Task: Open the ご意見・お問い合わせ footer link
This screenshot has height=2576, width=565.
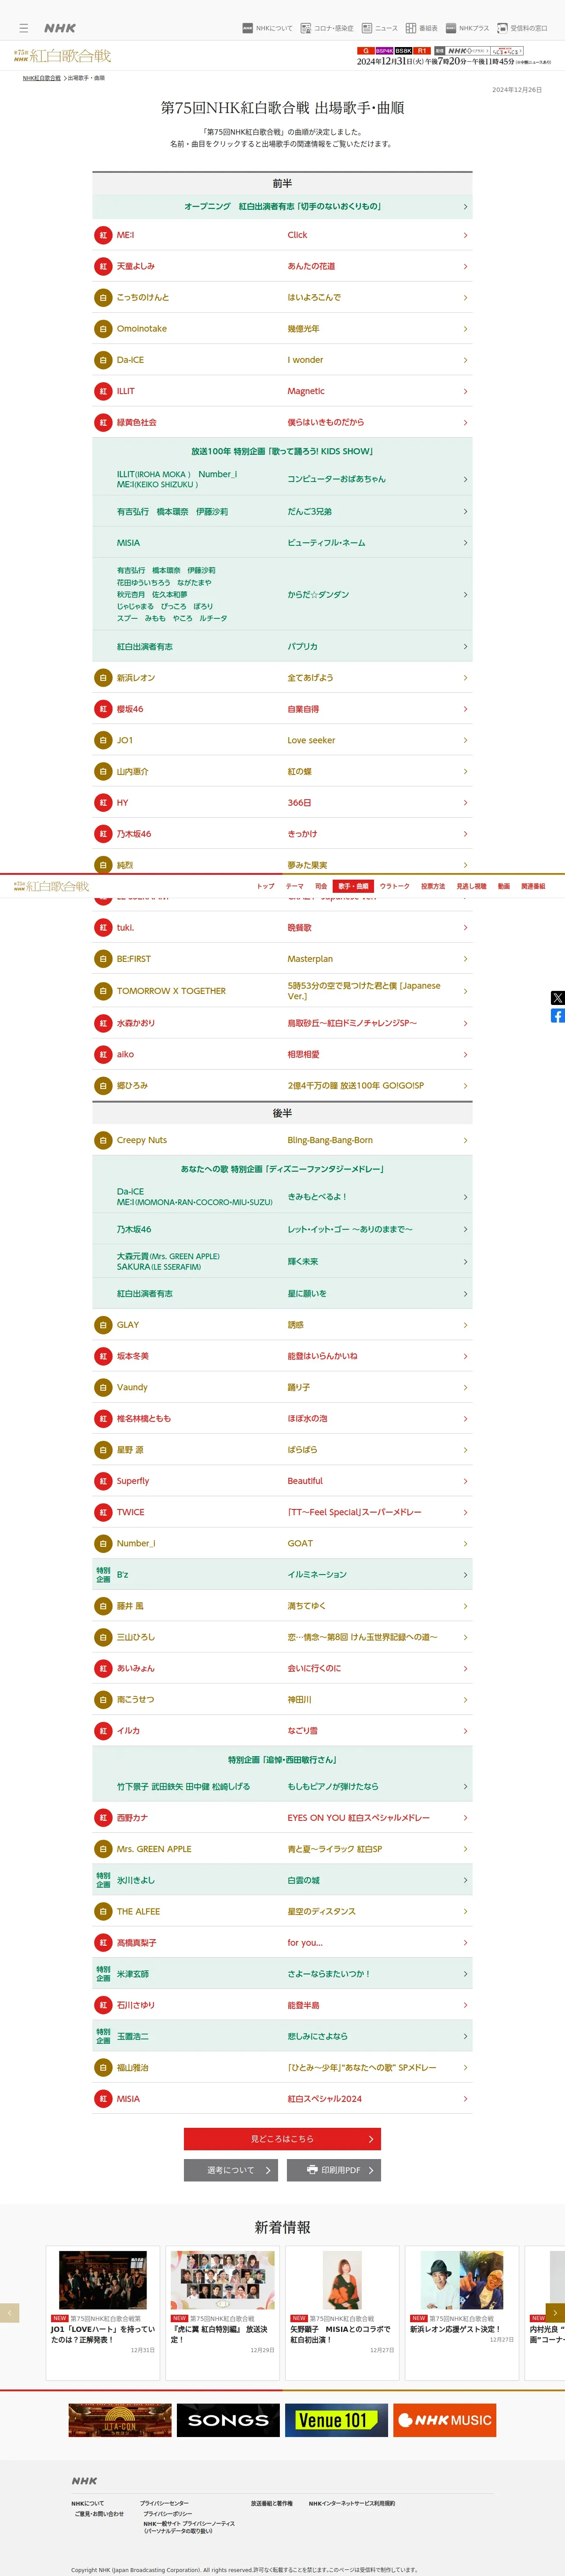Action: pyautogui.click(x=99, y=2513)
